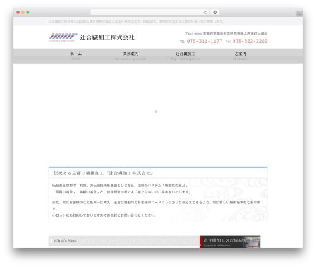Maximize the window with the green button
Image resolution: width=316 pixels, height=267 pixels.
[28, 13]
